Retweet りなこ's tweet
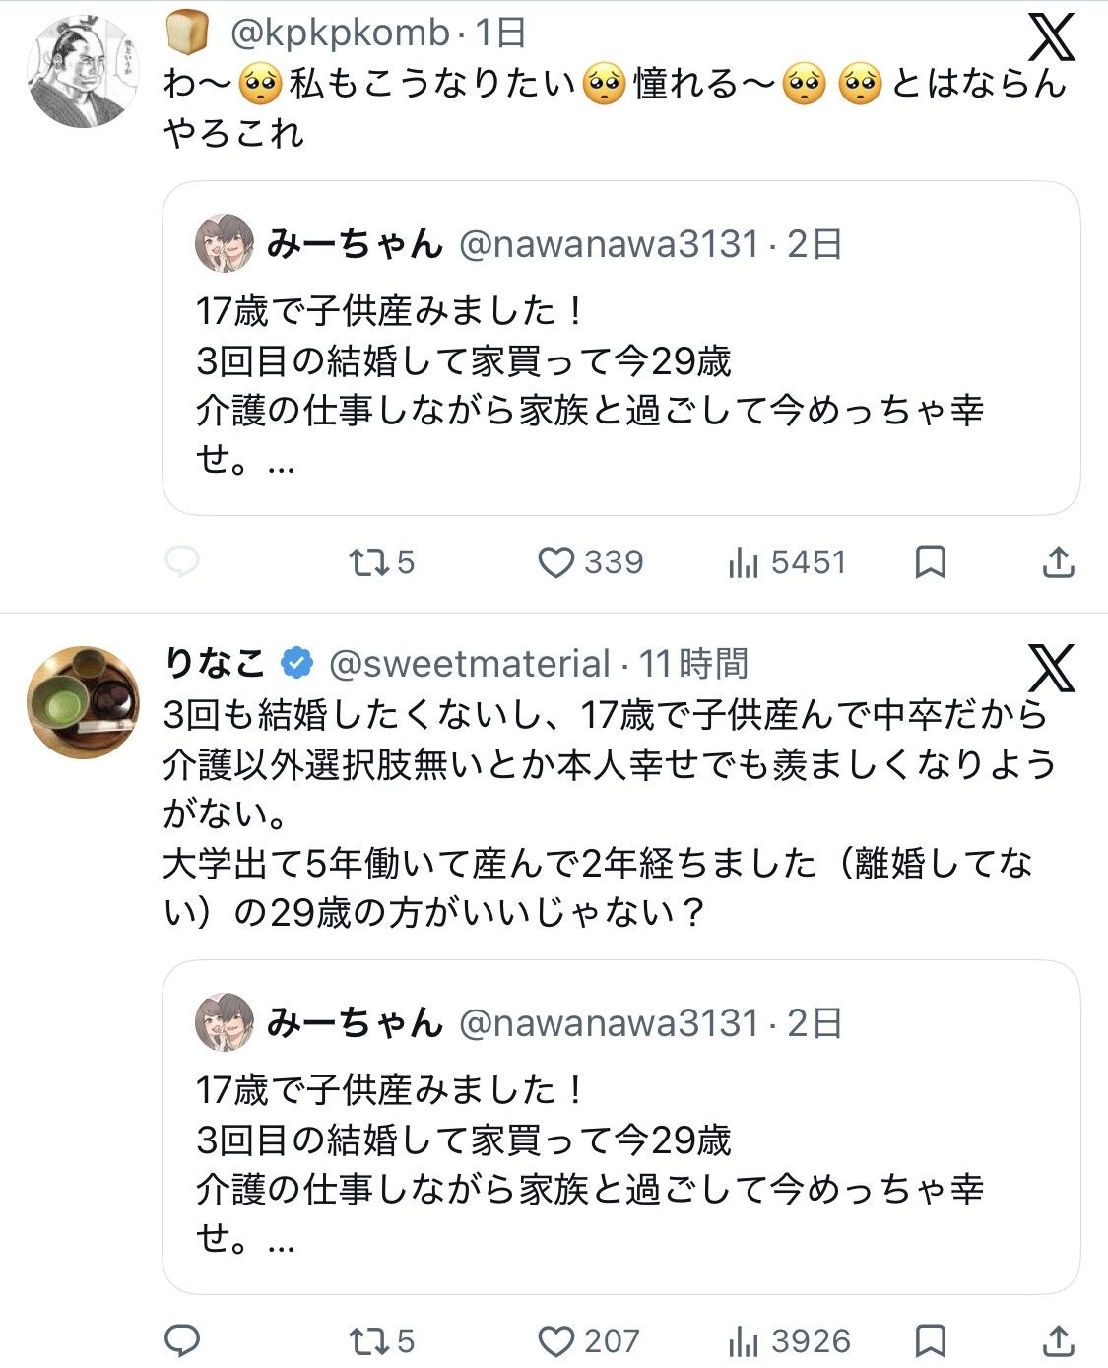Screen dimensions: 1108x1368 pos(369,1340)
